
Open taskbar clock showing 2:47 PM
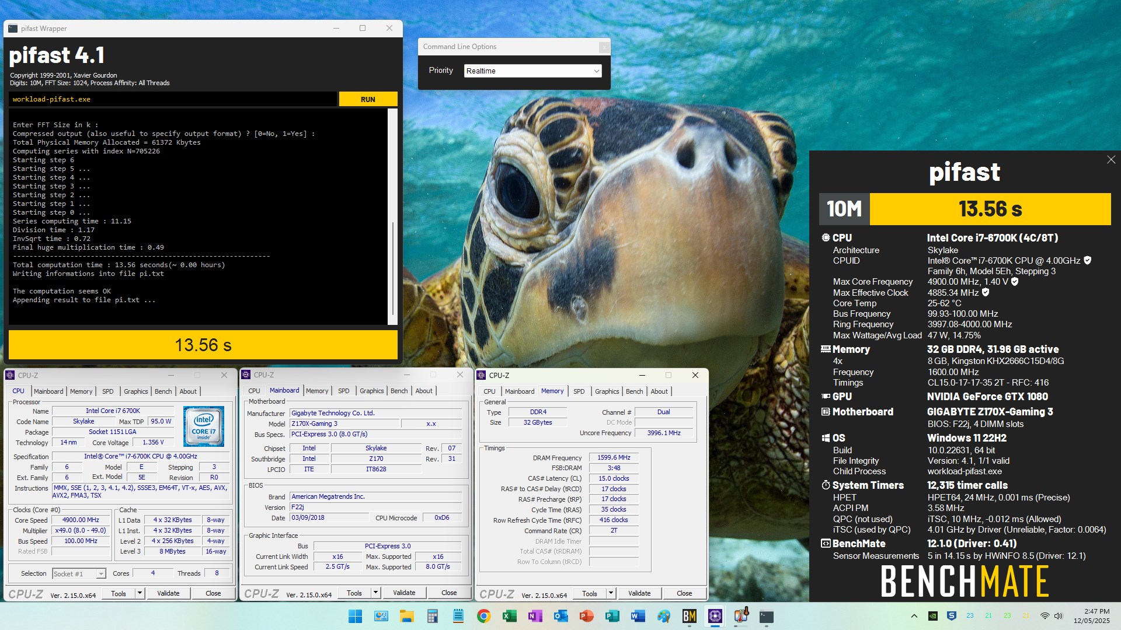tap(1091, 616)
